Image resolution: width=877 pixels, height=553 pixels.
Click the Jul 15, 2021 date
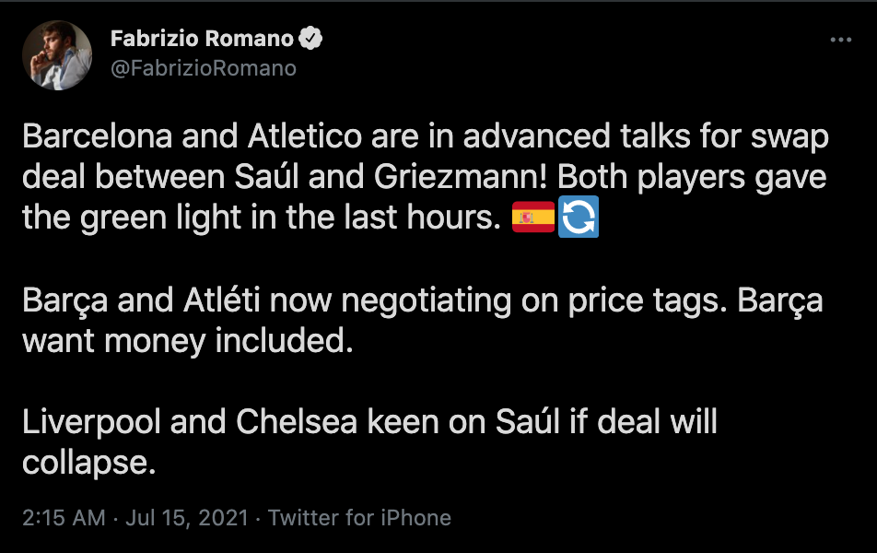point(187,517)
